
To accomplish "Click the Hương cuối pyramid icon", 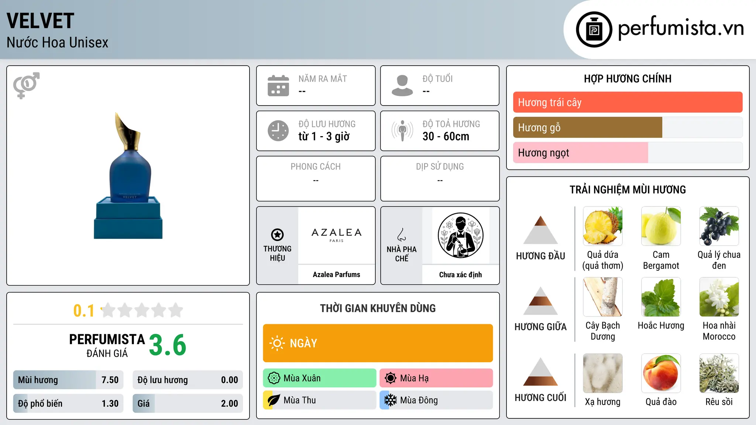I will pyautogui.click(x=540, y=372).
